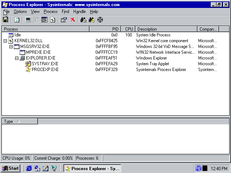Collapse the KERNEL32.DLL tree node
The image size is (231, 173).
(5, 41)
